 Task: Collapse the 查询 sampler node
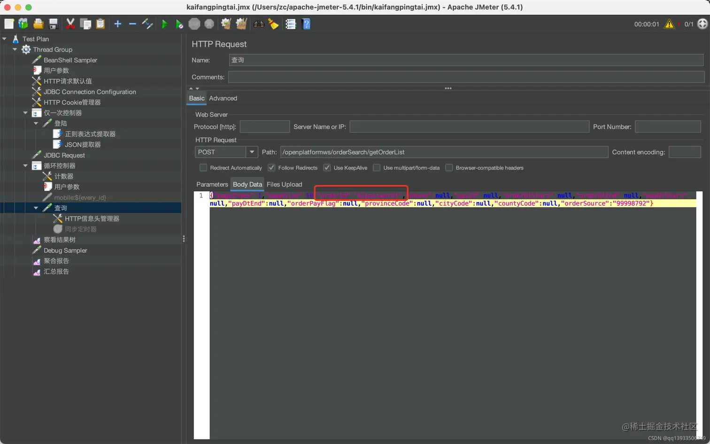tap(36, 208)
